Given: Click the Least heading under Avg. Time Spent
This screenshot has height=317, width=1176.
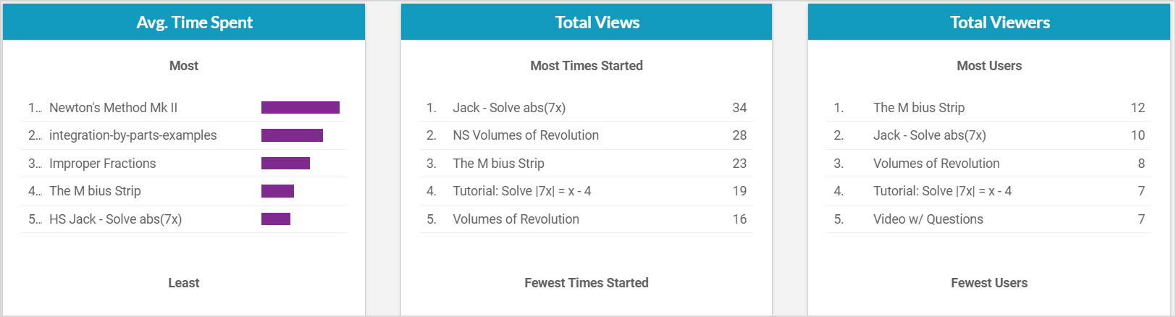Looking at the screenshot, I should click(x=183, y=283).
